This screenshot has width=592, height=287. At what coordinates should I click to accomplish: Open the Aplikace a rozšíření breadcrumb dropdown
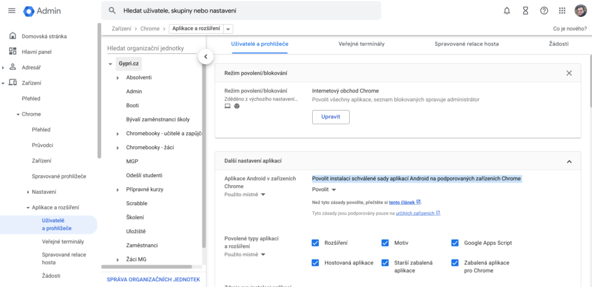coord(228,28)
